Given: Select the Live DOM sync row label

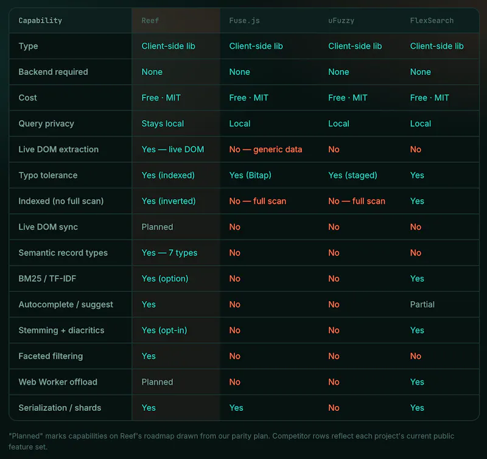Looking at the screenshot, I should (x=48, y=227).
